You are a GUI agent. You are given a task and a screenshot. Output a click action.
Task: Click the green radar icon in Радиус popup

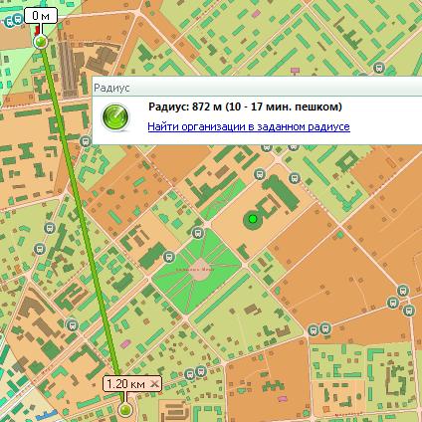click(x=115, y=117)
